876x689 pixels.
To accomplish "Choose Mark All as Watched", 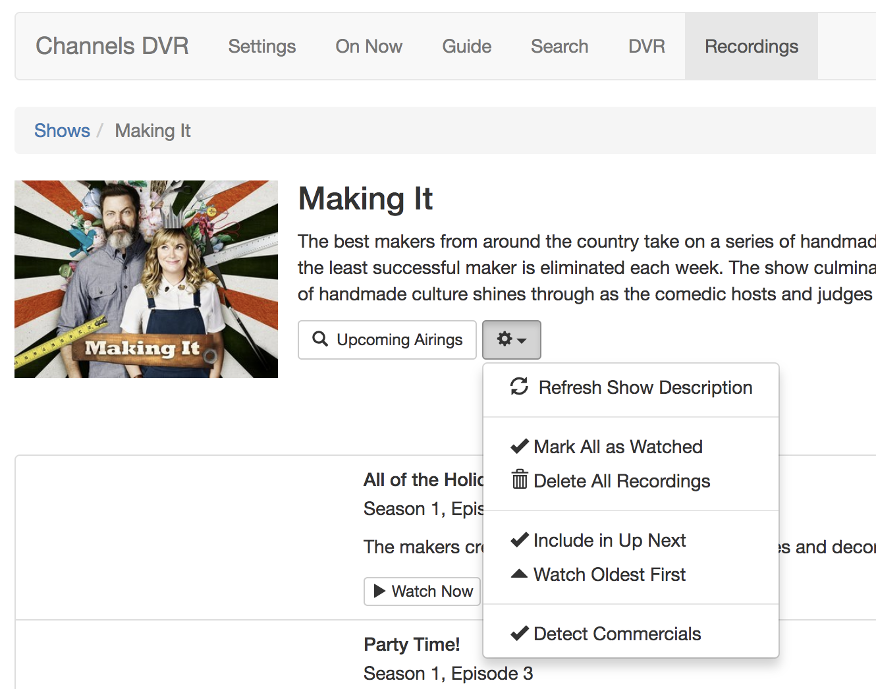I will tap(631, 447).
